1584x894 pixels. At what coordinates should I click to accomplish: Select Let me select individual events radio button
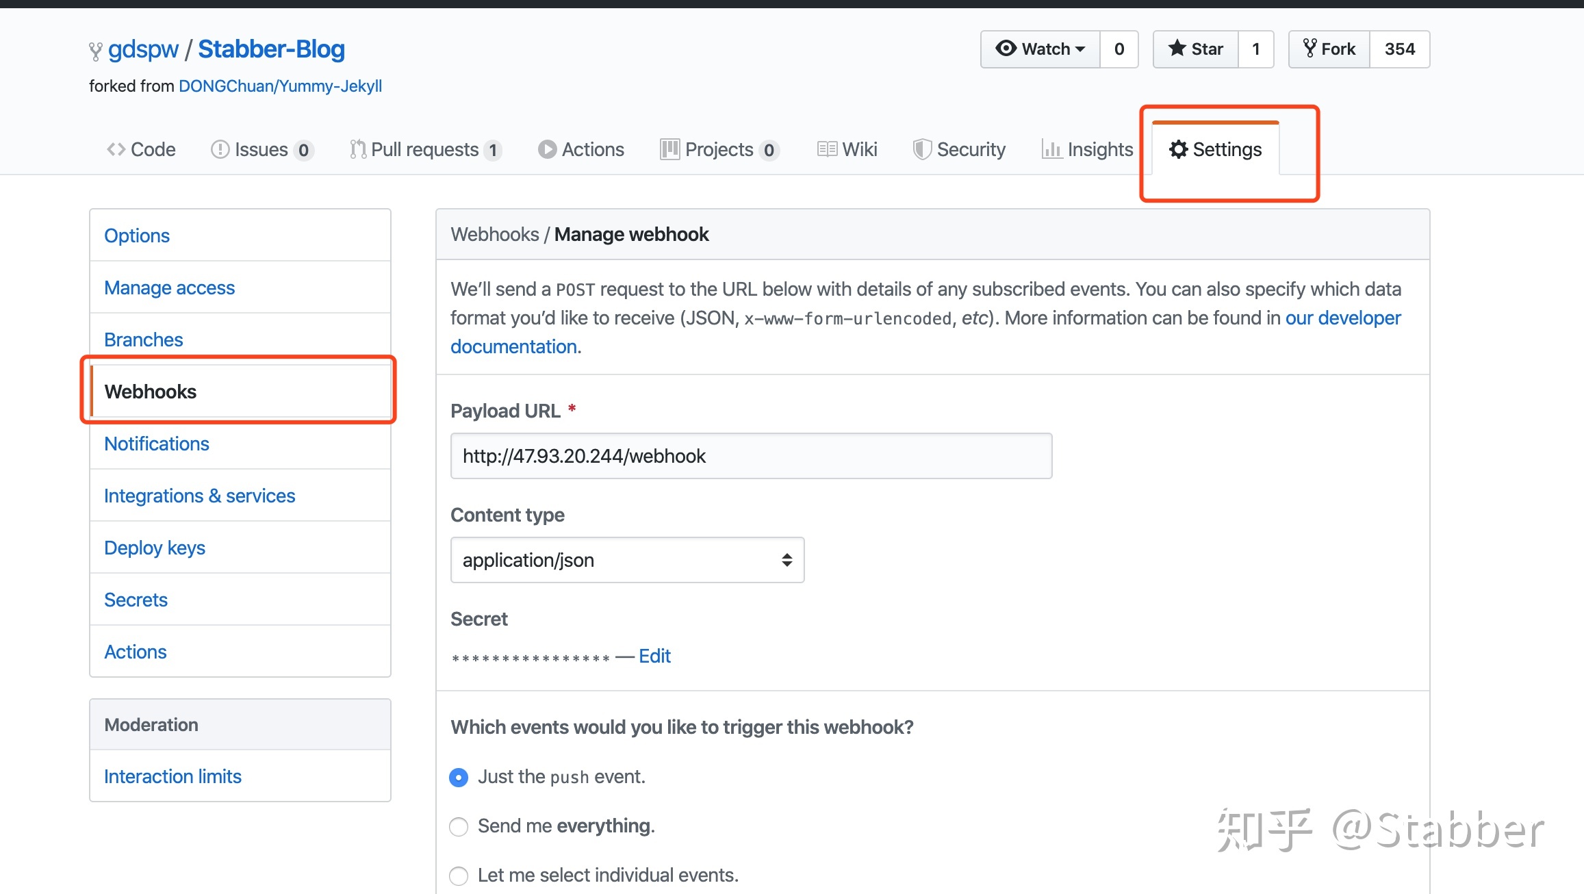tap(459, 876)
